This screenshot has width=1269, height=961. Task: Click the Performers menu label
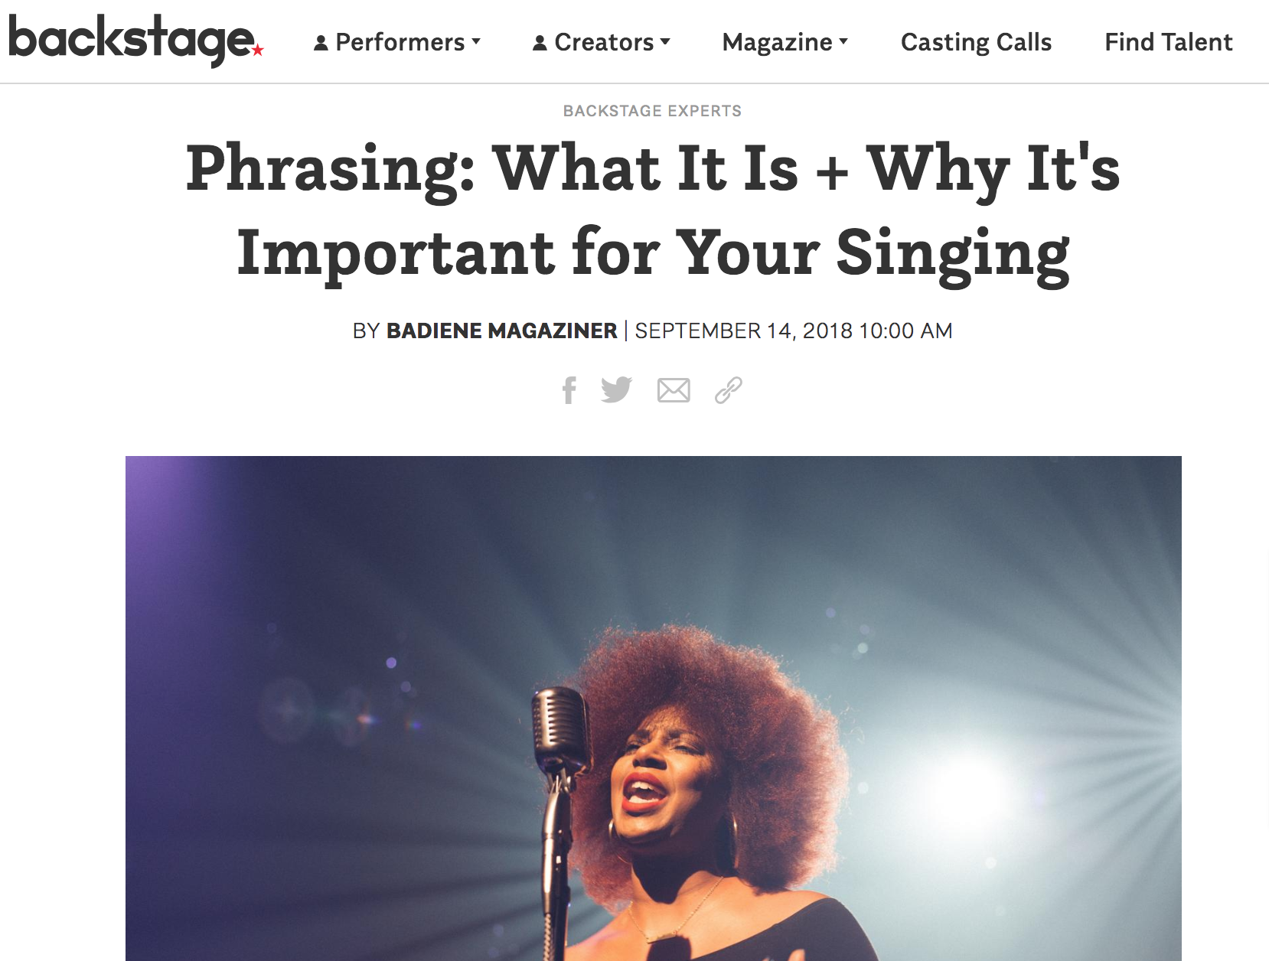tap(400, 42)
